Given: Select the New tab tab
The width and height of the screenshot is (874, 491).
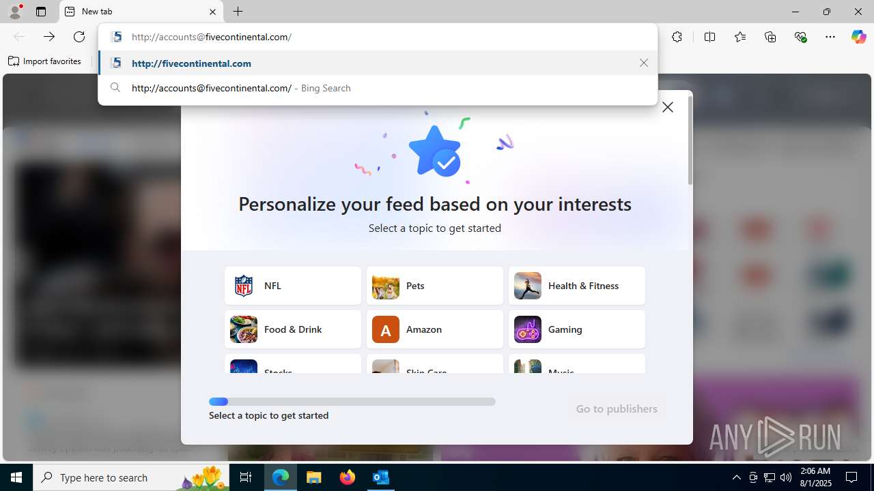Looking at the screenshot, I should (x=141, y=12).
